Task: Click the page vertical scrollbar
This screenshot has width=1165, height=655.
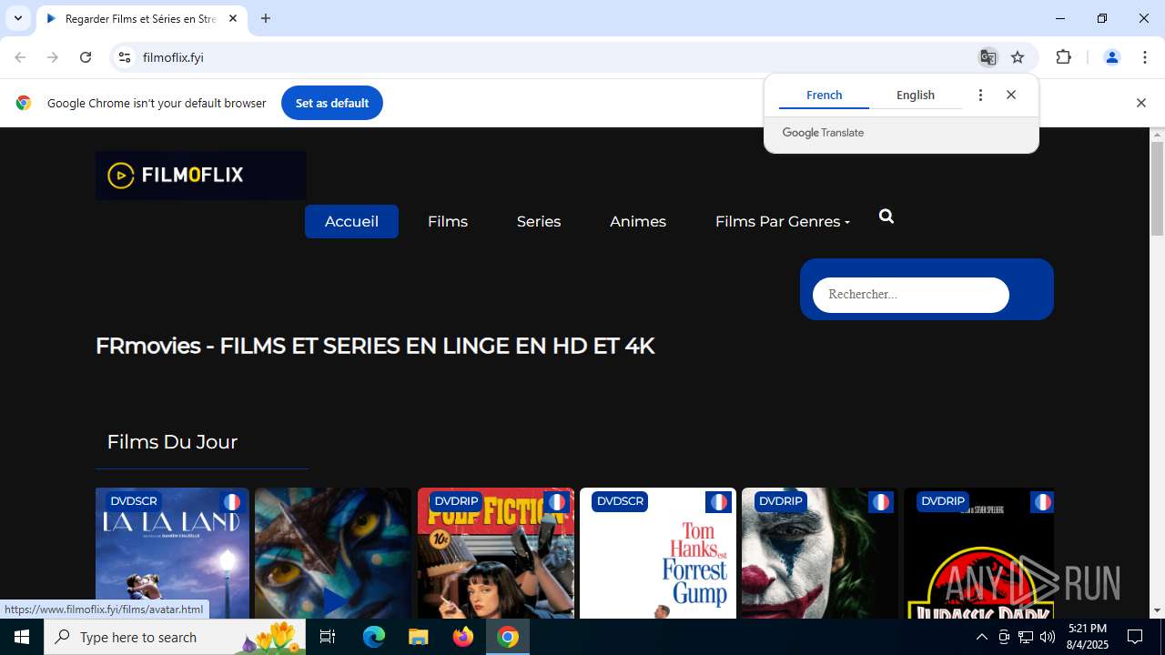Action: [1157, 189]
